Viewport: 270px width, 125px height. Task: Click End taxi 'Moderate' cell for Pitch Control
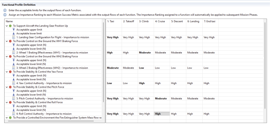tap(210, 98)
